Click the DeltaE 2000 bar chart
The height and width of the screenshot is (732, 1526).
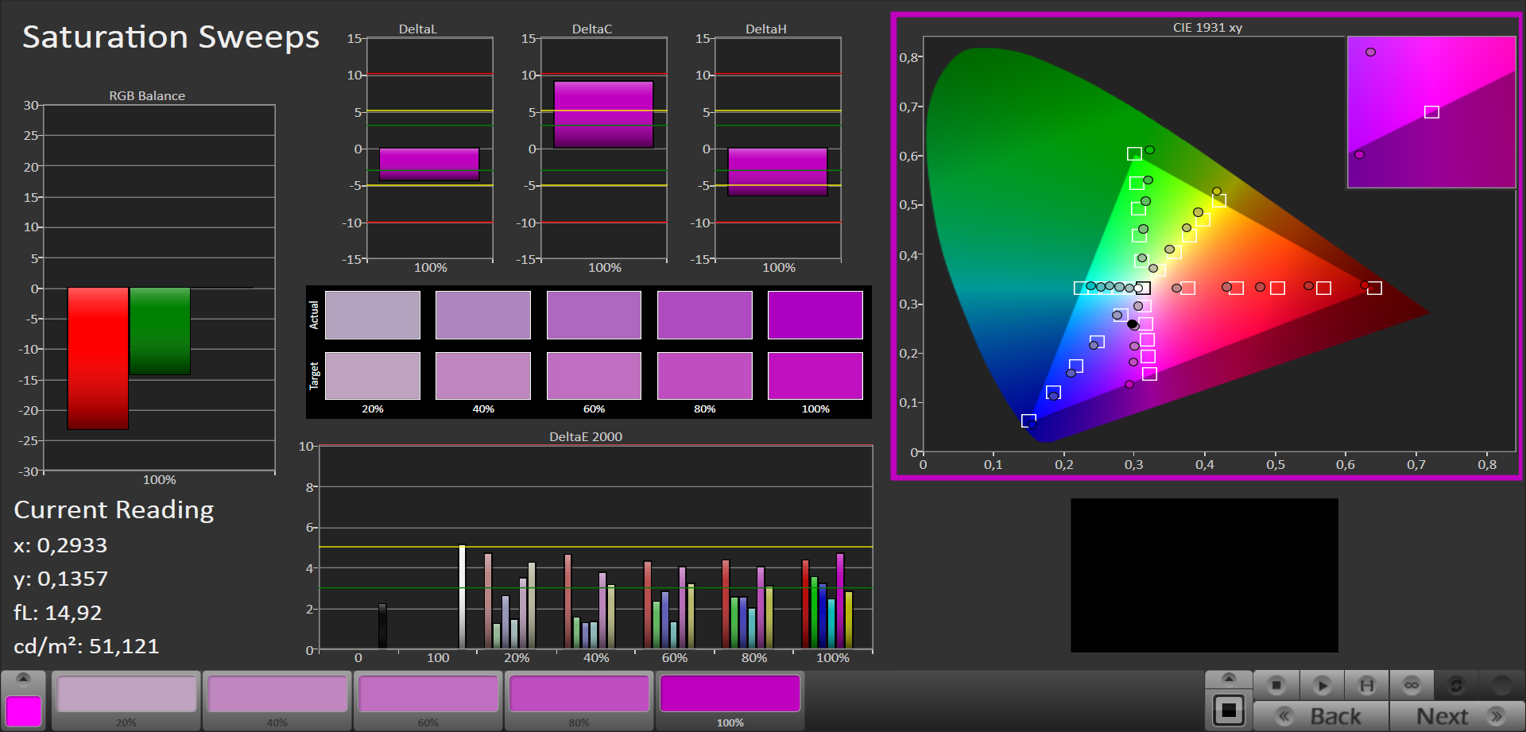(x=595, y=547)
